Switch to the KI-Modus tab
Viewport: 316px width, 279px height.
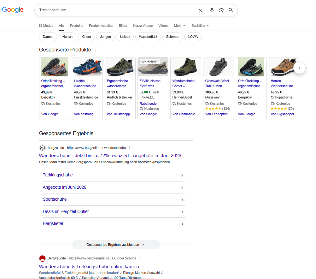coord(46,26)
